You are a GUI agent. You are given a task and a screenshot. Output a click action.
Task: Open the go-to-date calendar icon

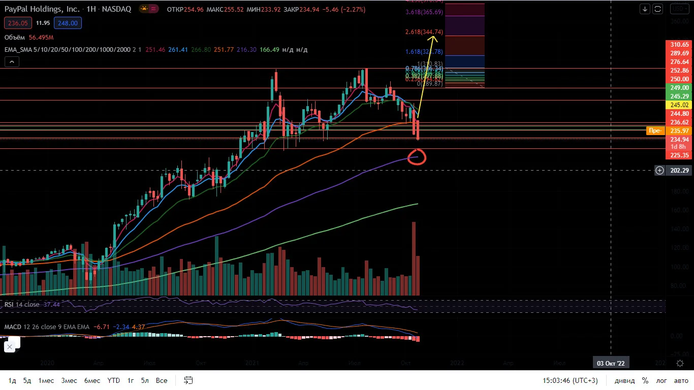click(188, 380)
